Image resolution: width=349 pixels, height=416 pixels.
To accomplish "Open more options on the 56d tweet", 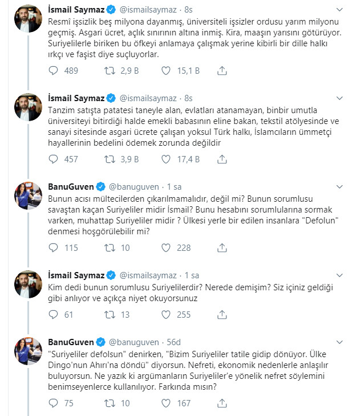I will click(x=339, y=342).
